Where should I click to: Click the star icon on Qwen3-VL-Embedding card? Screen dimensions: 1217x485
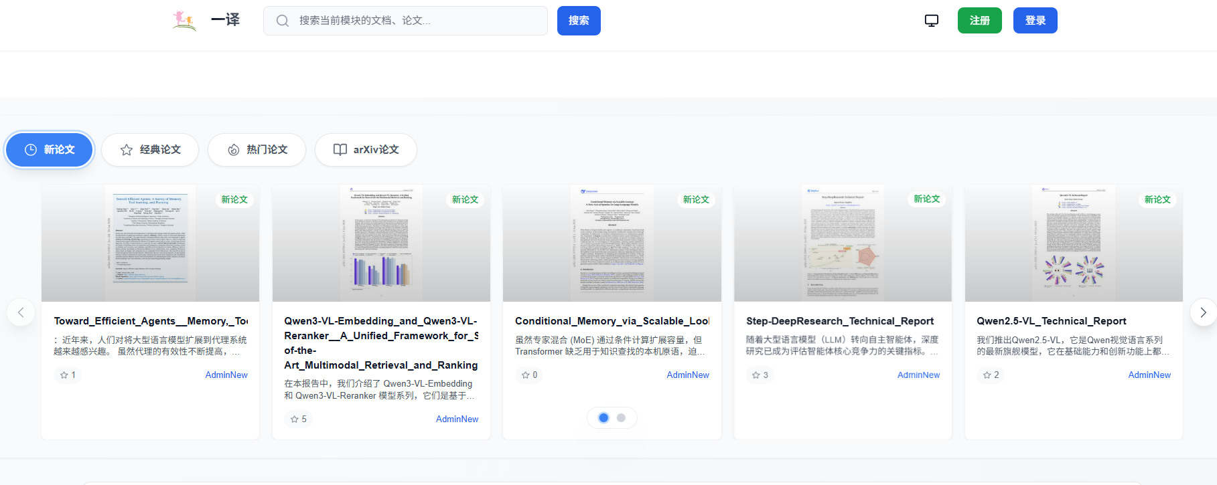(x=295, y=419)
